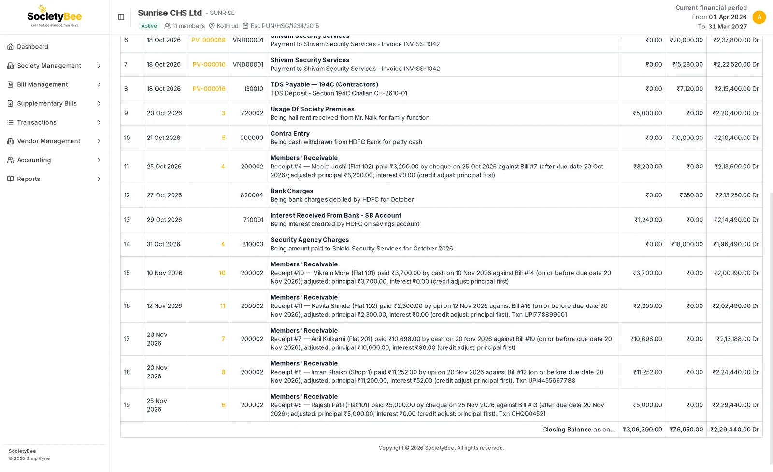Expand Society Management chevron

(x=99, y=66)
